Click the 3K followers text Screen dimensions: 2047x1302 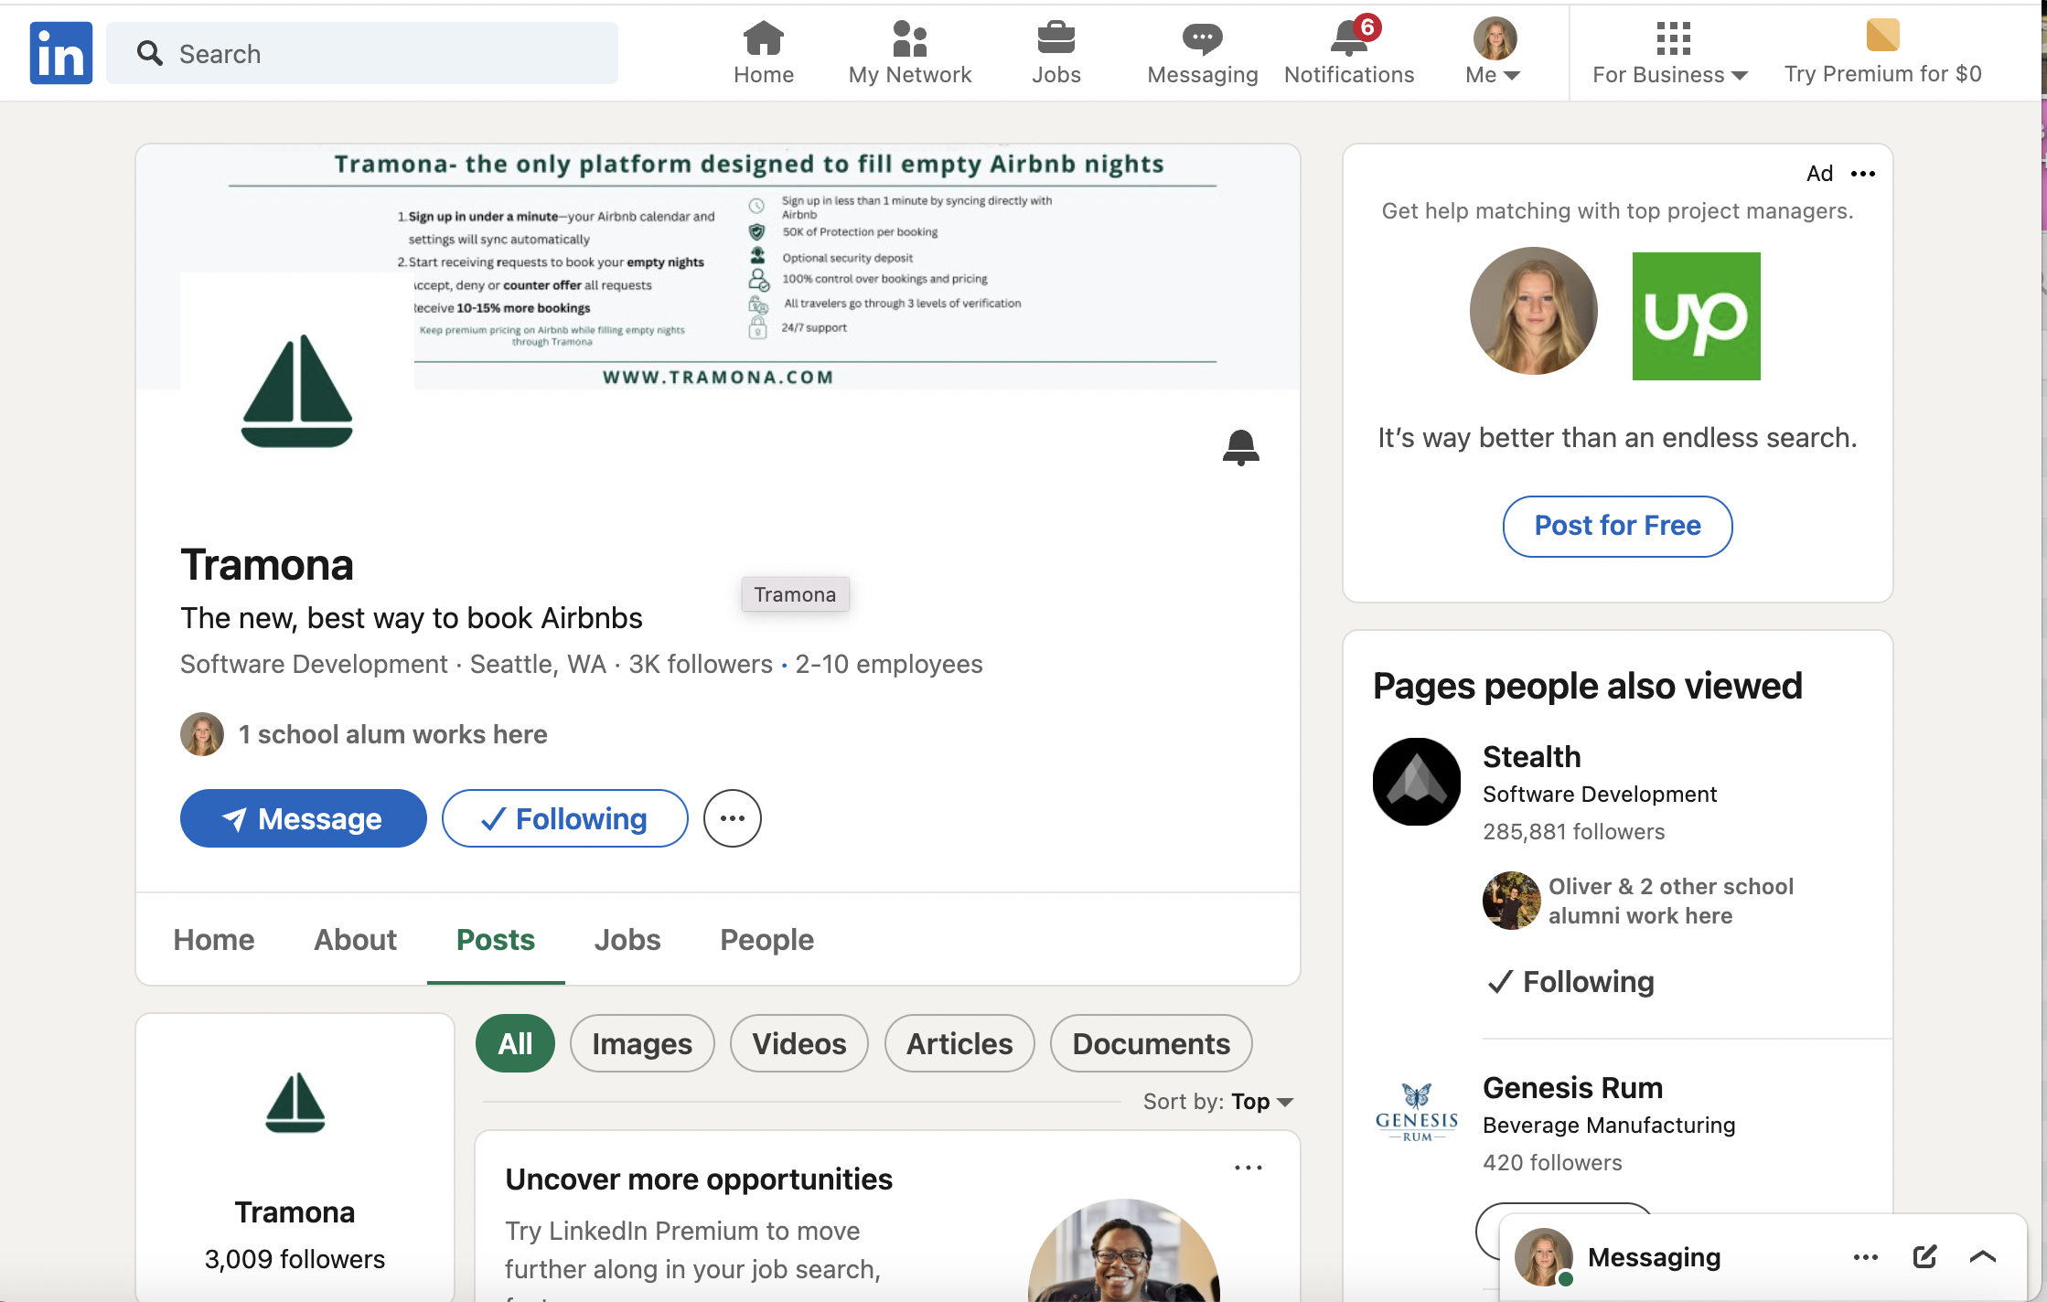(701, 664)
